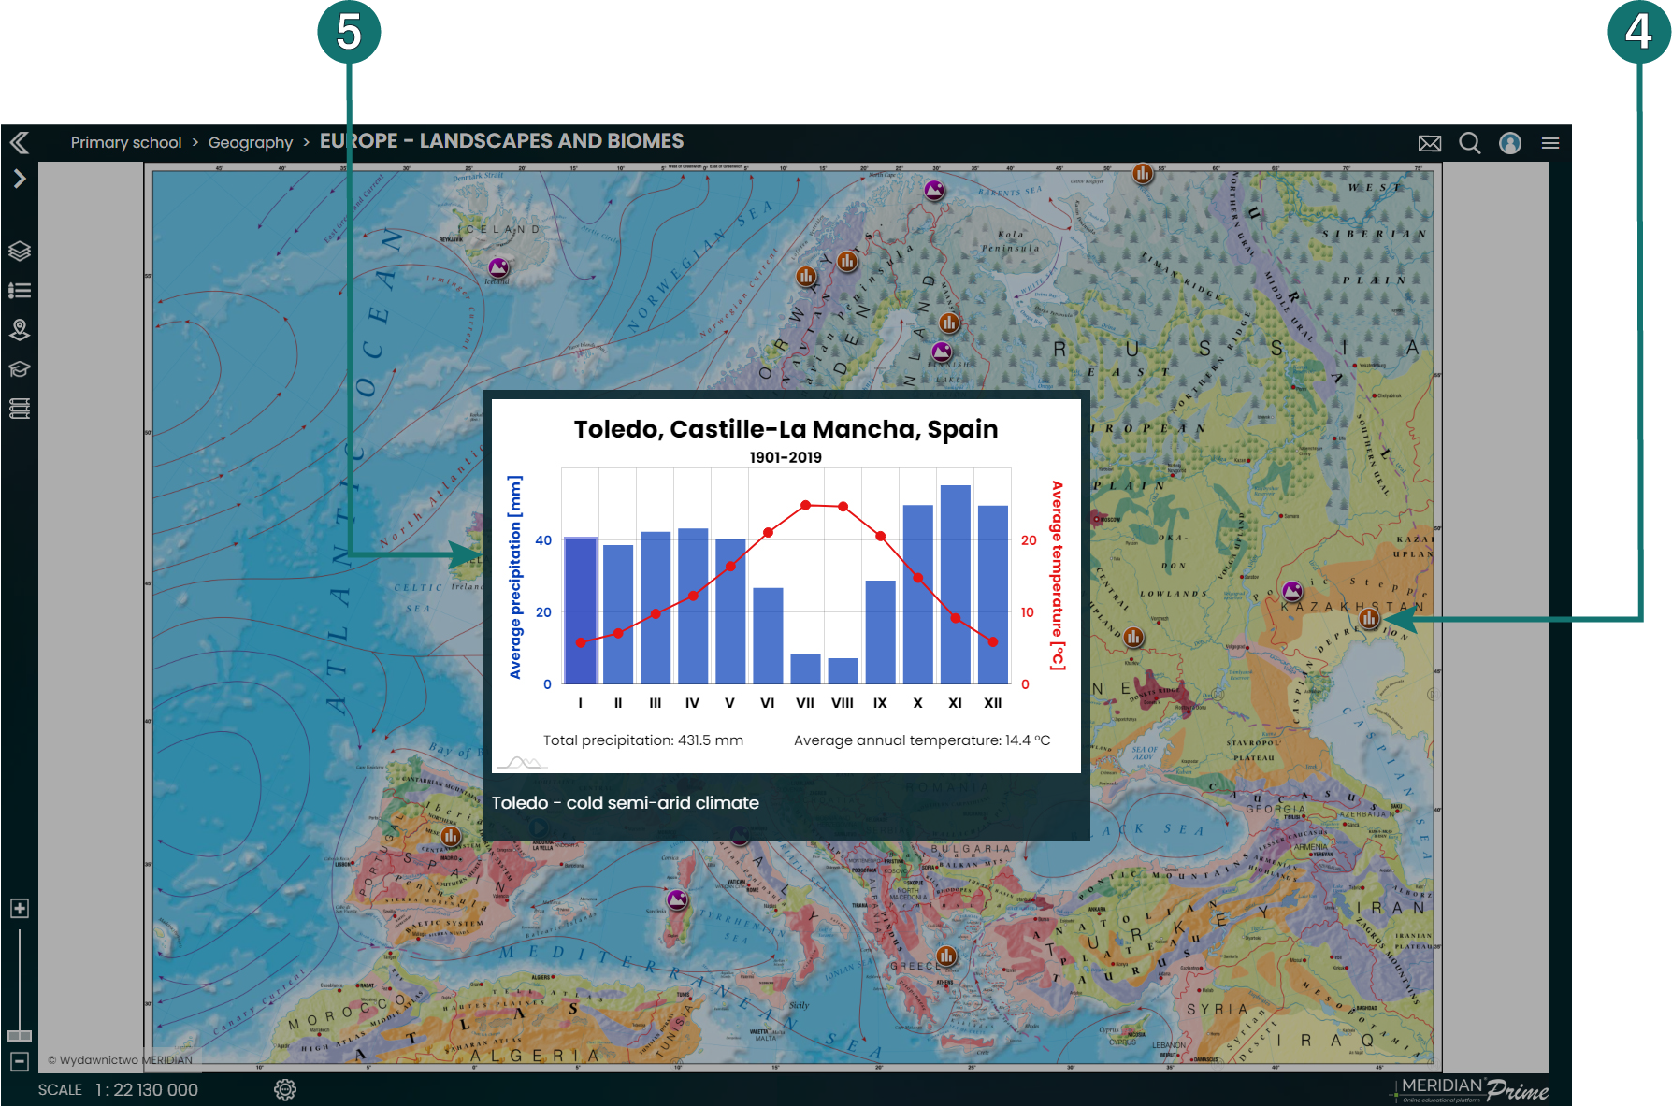
Task: Go to Geography breadcrumb
Action: point(251,143)
